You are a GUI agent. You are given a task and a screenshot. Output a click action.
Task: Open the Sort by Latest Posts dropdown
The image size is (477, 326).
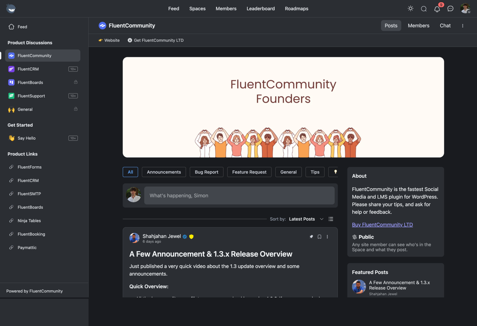click(306, 219)
